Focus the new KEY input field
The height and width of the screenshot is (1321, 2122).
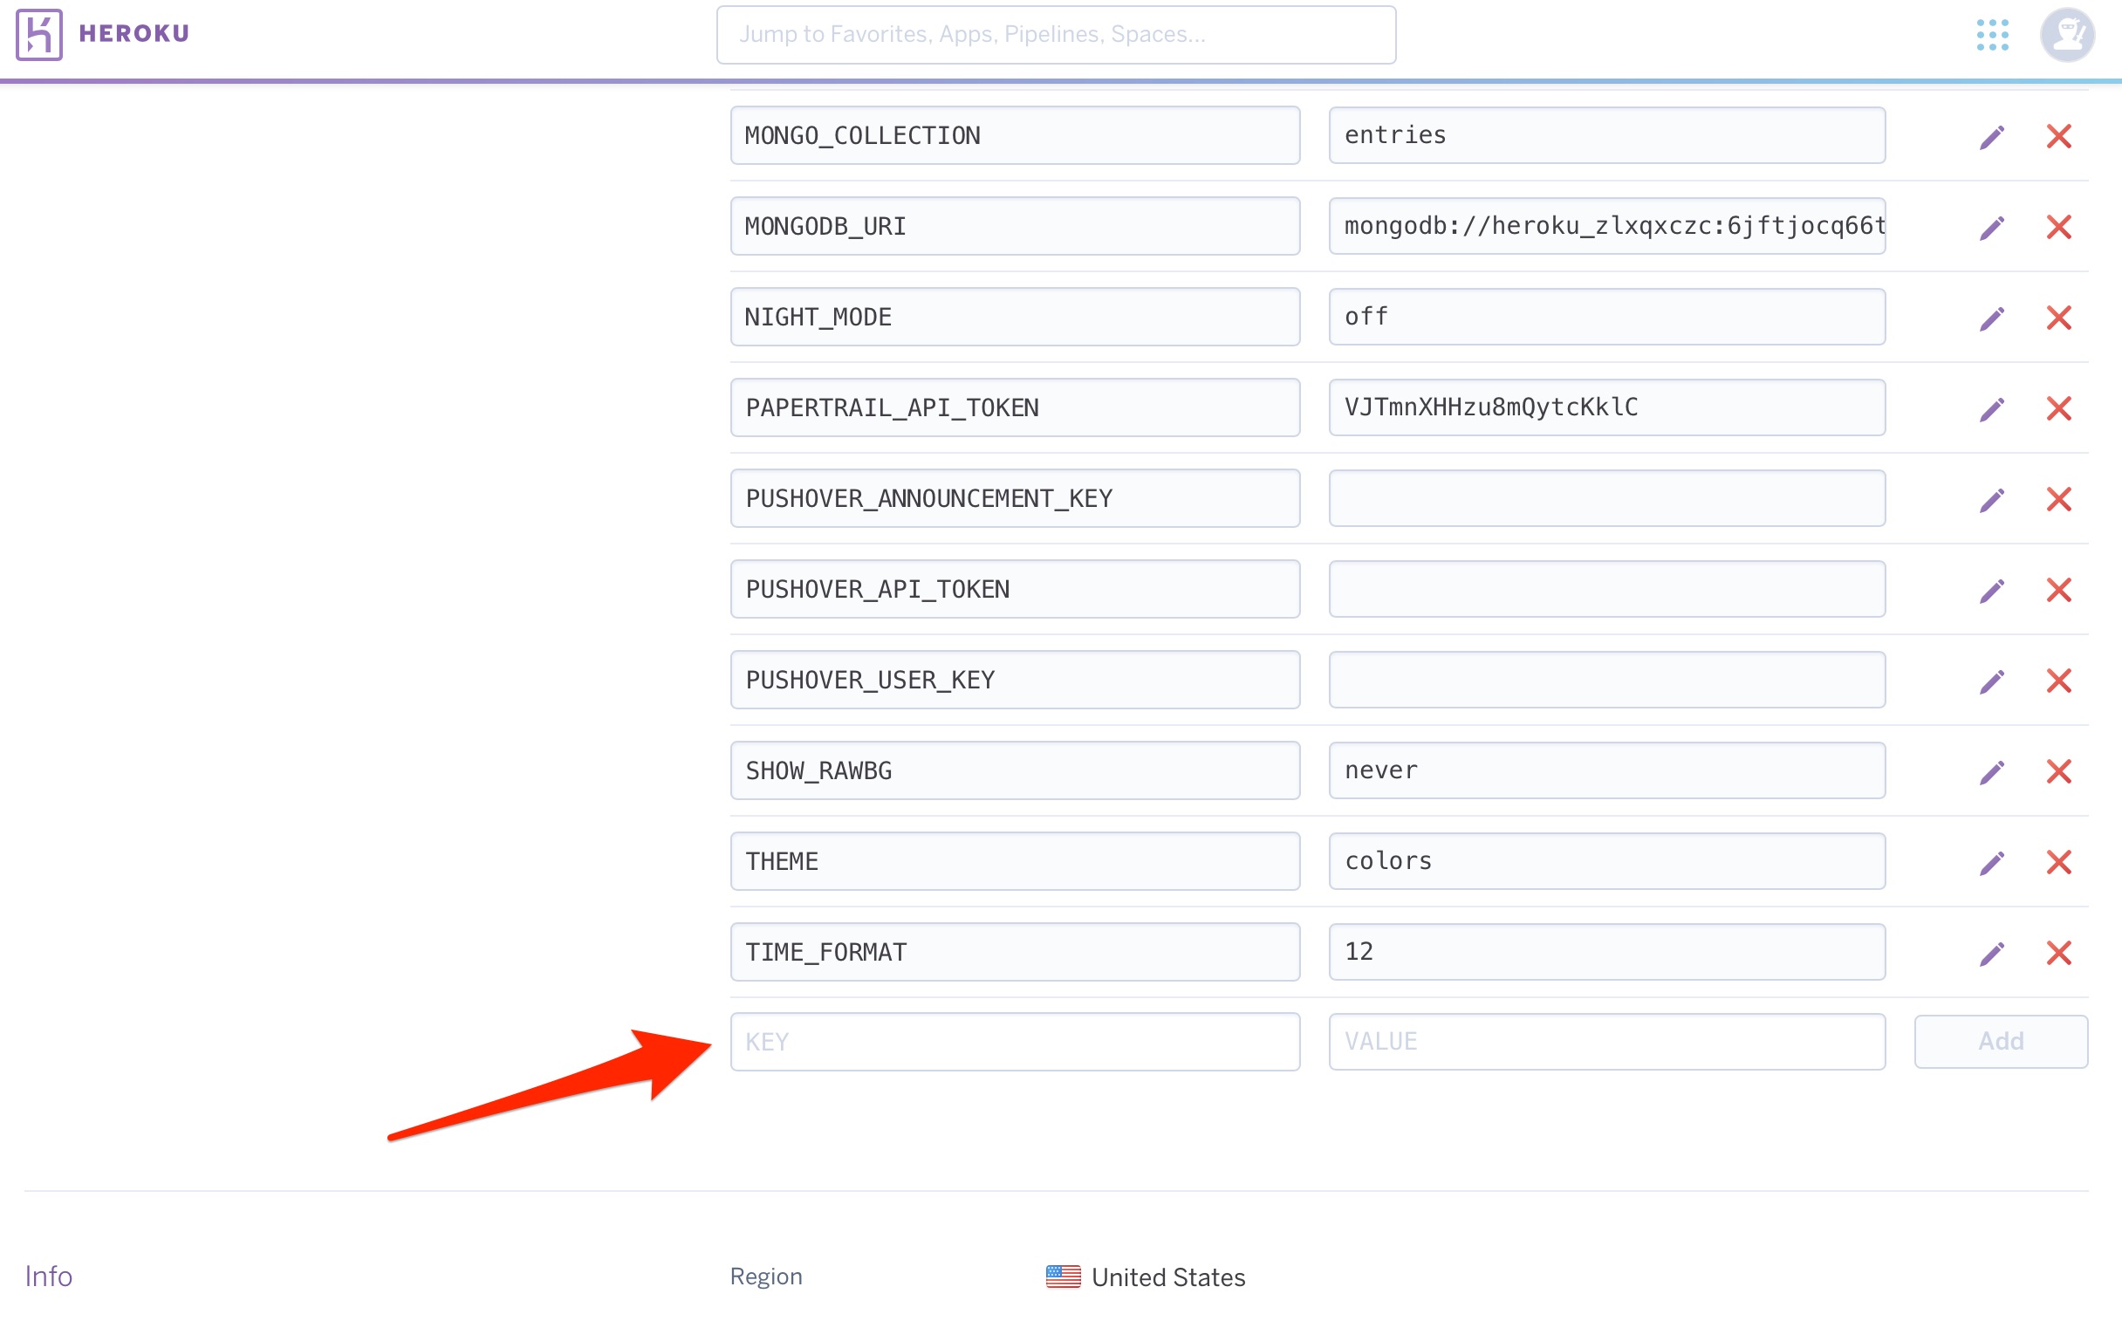pos(1015,1043)
